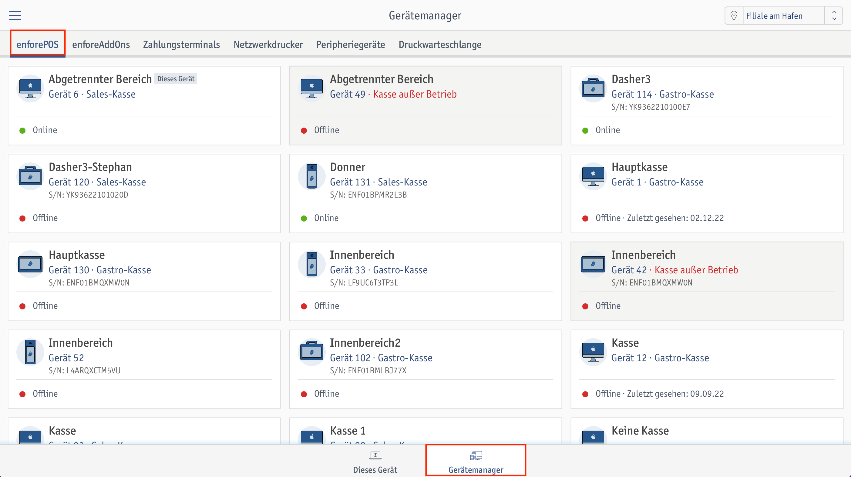Image resolution: width=851 pixels, height=477 pixels.
Task: Switch to the Peripheriegeräte tab
Action: (x=351, y=44)
